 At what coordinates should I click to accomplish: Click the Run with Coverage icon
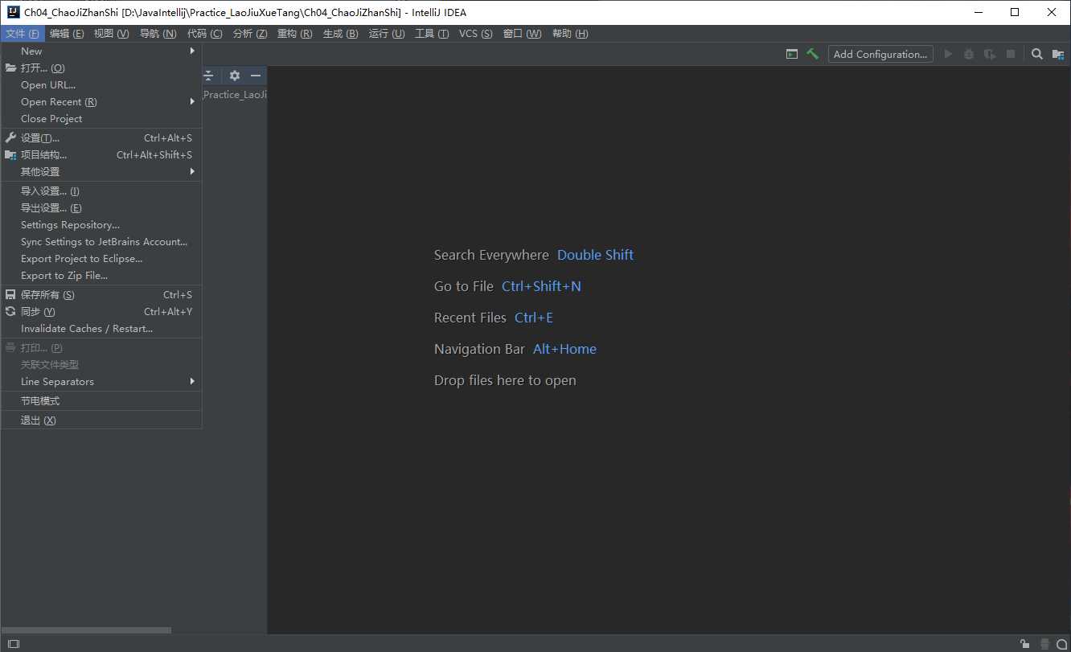(x=990, y=54)
